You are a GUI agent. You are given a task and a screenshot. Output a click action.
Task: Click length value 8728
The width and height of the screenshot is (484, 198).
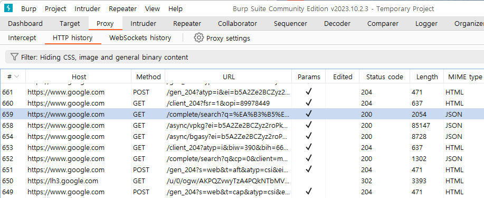tap(419, 137)
